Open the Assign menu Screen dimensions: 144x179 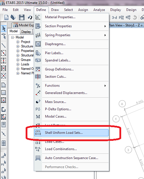click(83, 10)
